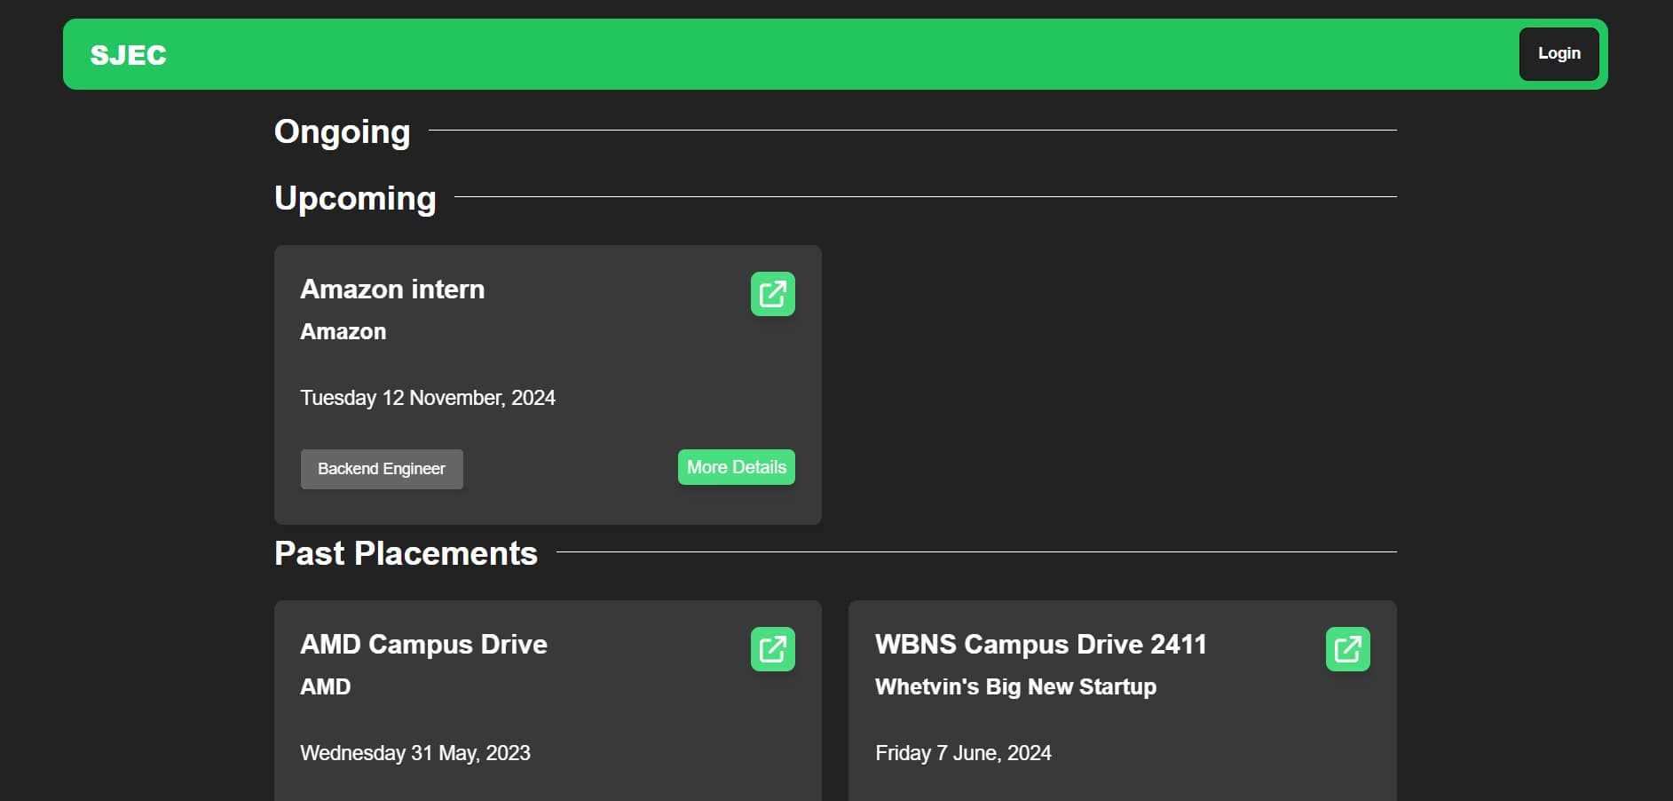The height and width of the screenshot is (801, 1673).
Task: Click the Ongoing section heading
Action: pos(342,131)
